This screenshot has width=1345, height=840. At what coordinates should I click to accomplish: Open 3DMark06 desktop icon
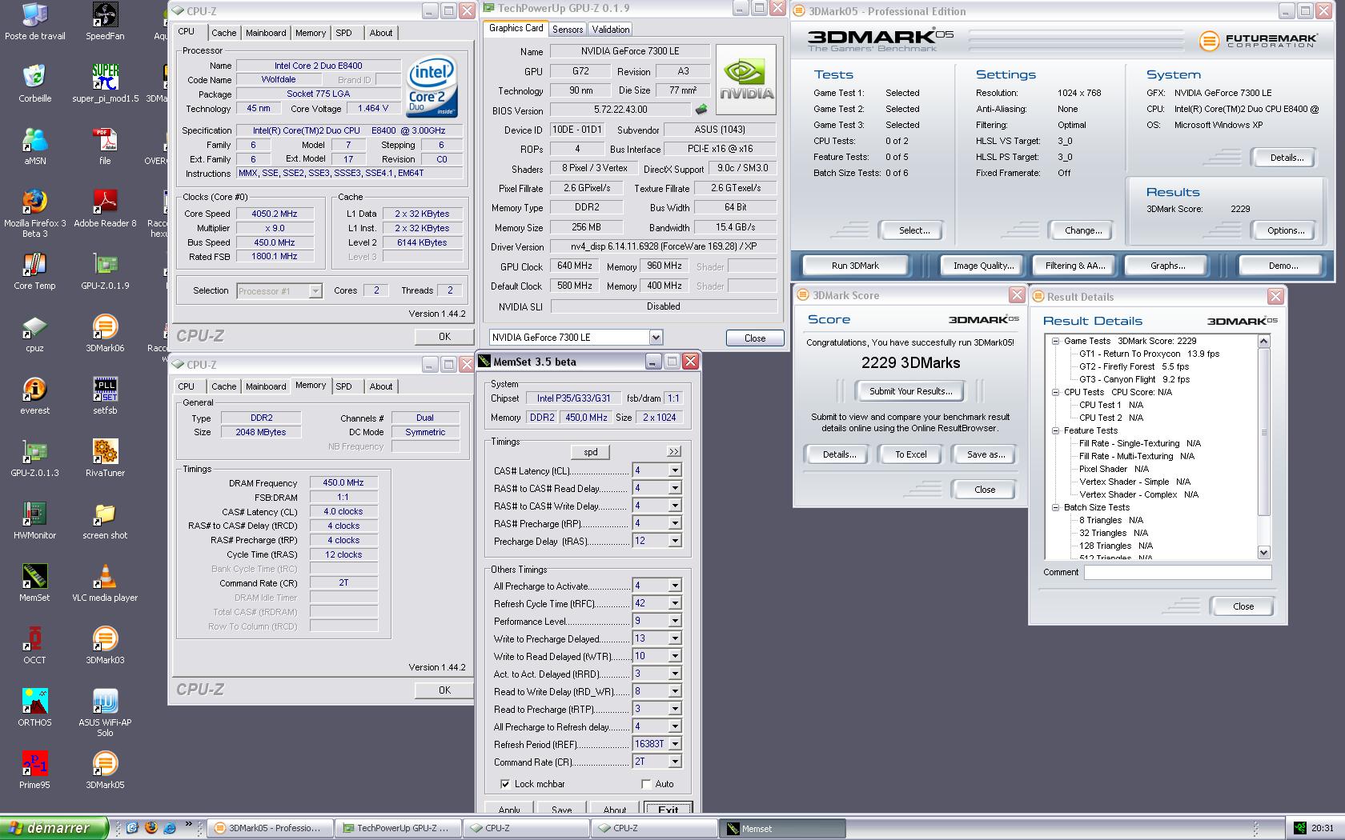(x=105, y=334)
